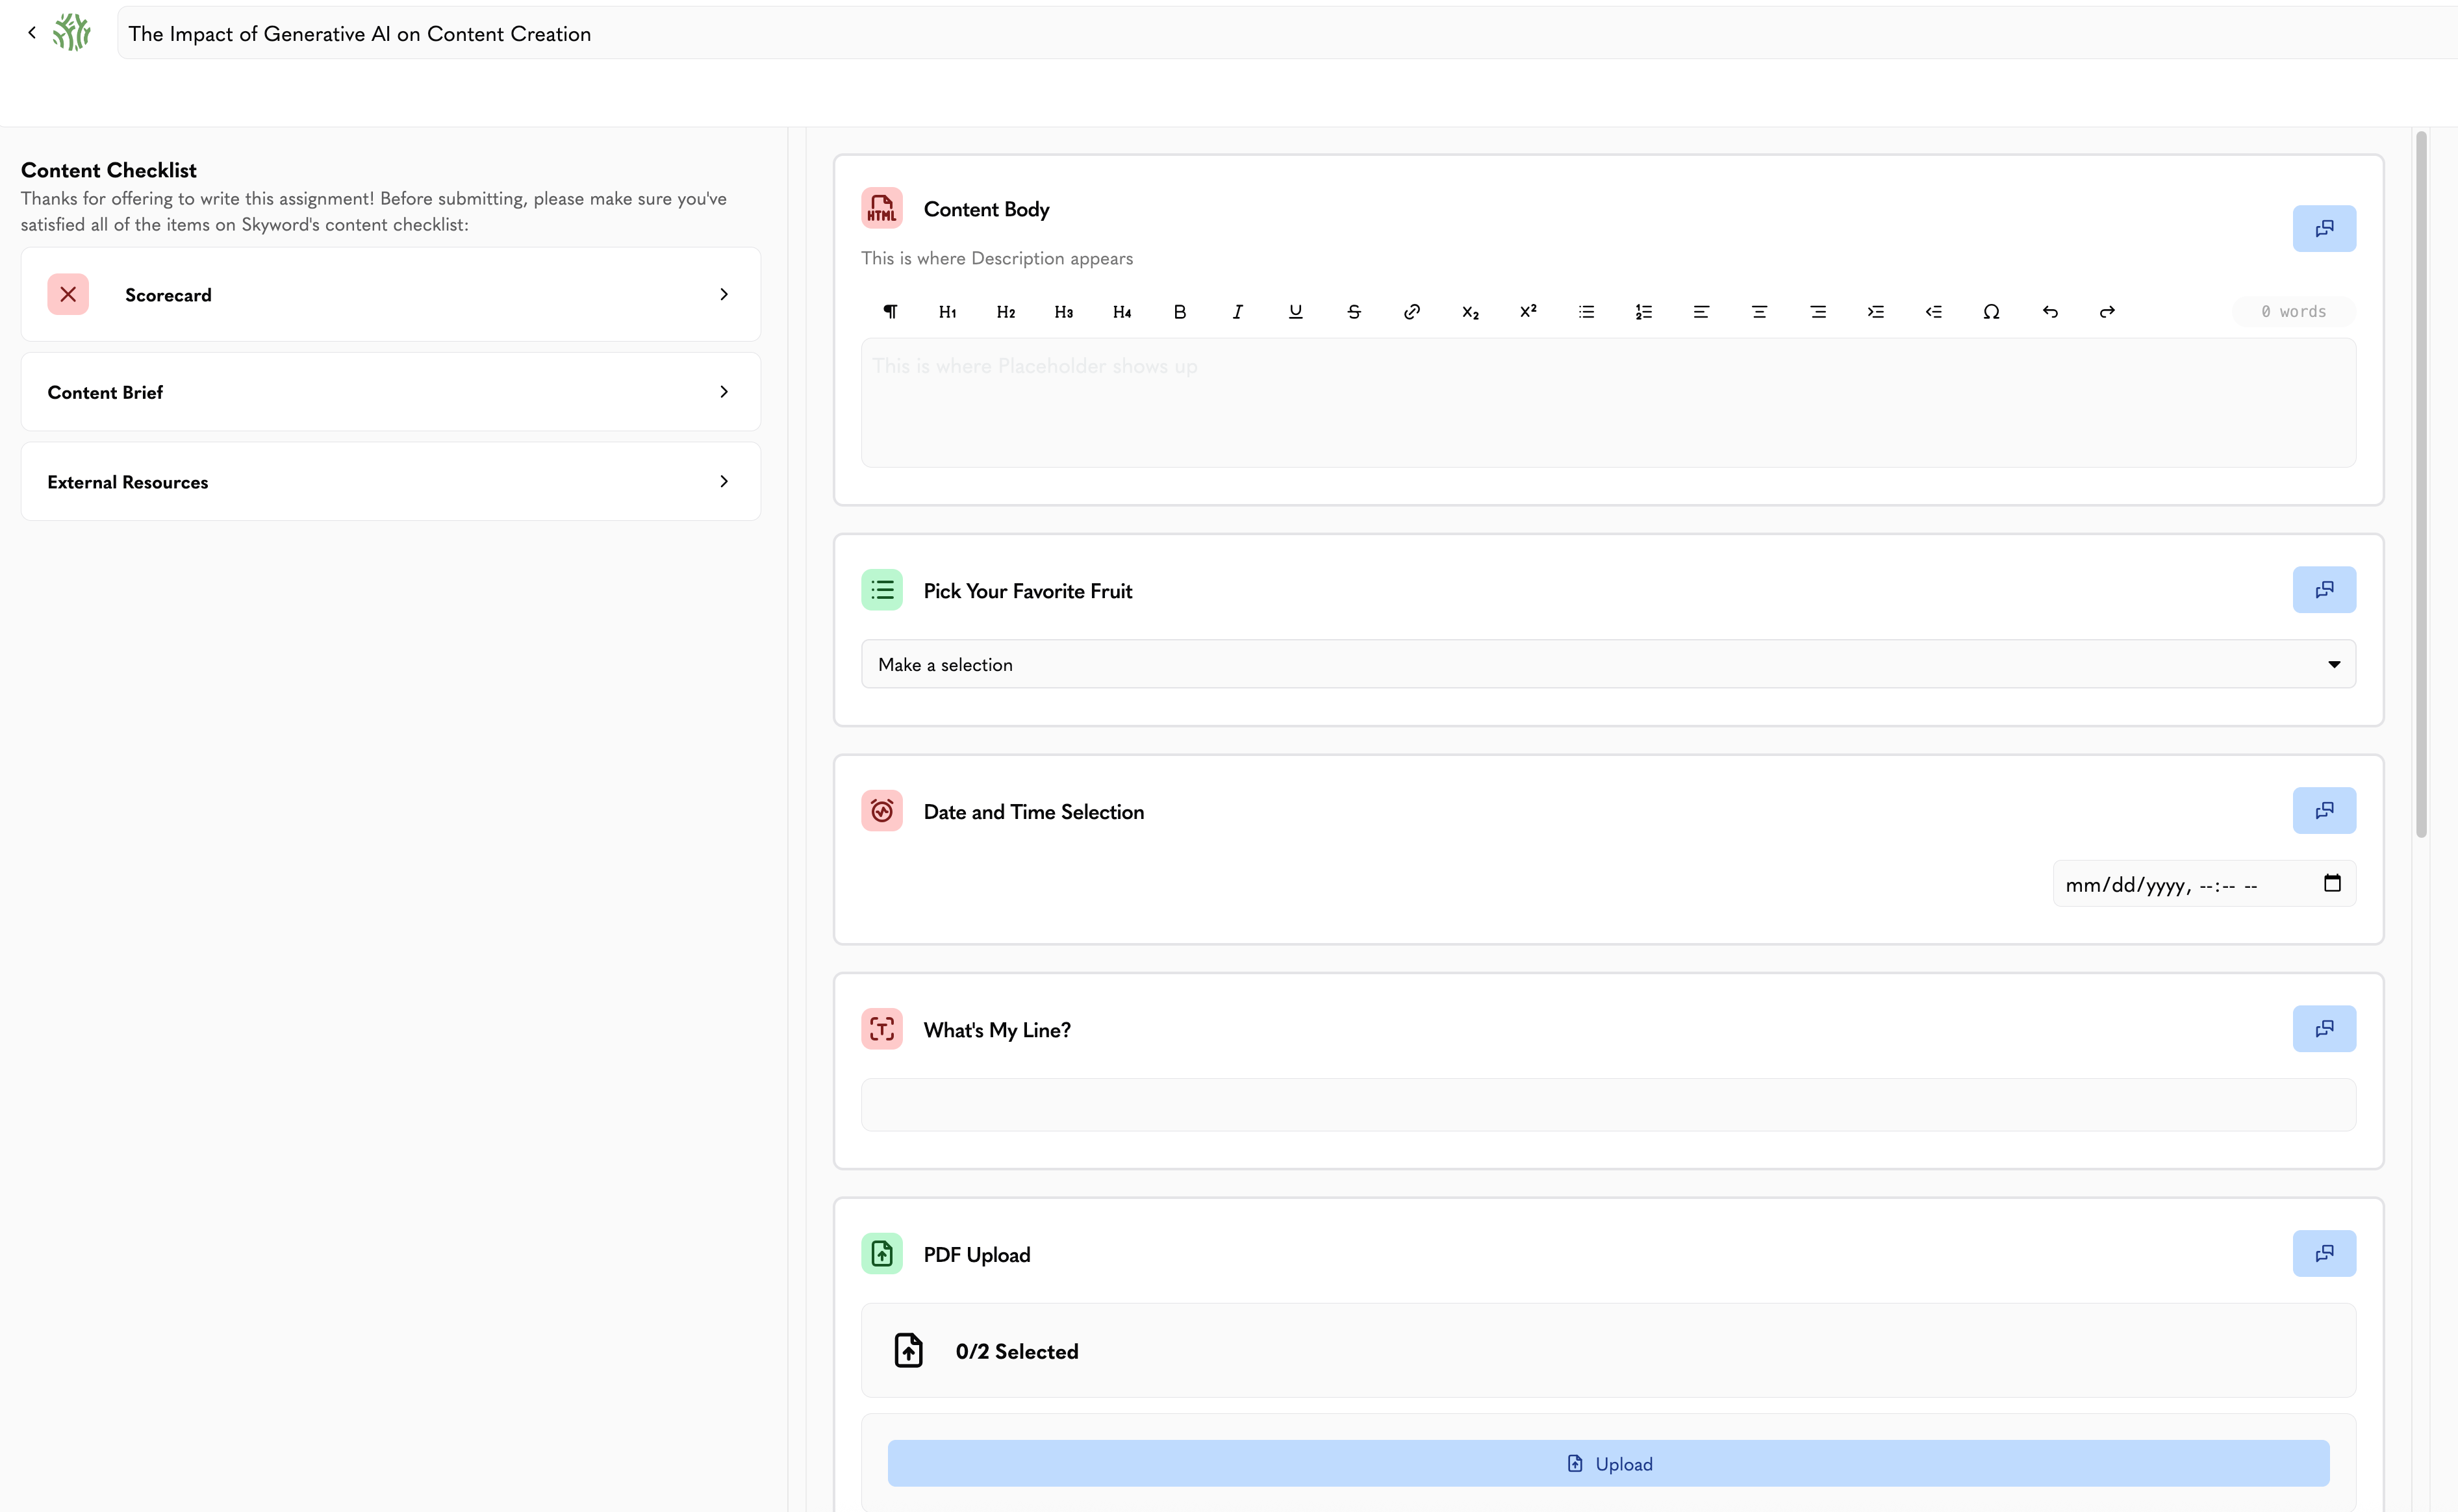Insert a hyperlink using the link icon
2458x1512 pixels.
1412,312
